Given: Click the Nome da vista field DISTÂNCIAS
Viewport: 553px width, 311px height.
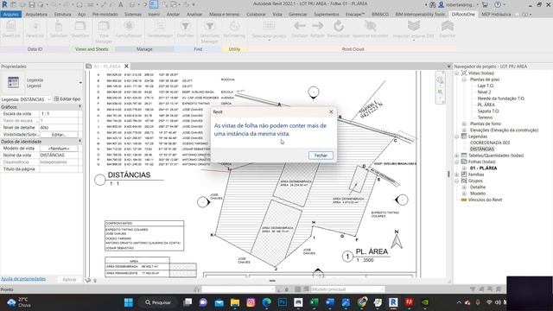Looking at the screenshot, I should pos(59,155).
